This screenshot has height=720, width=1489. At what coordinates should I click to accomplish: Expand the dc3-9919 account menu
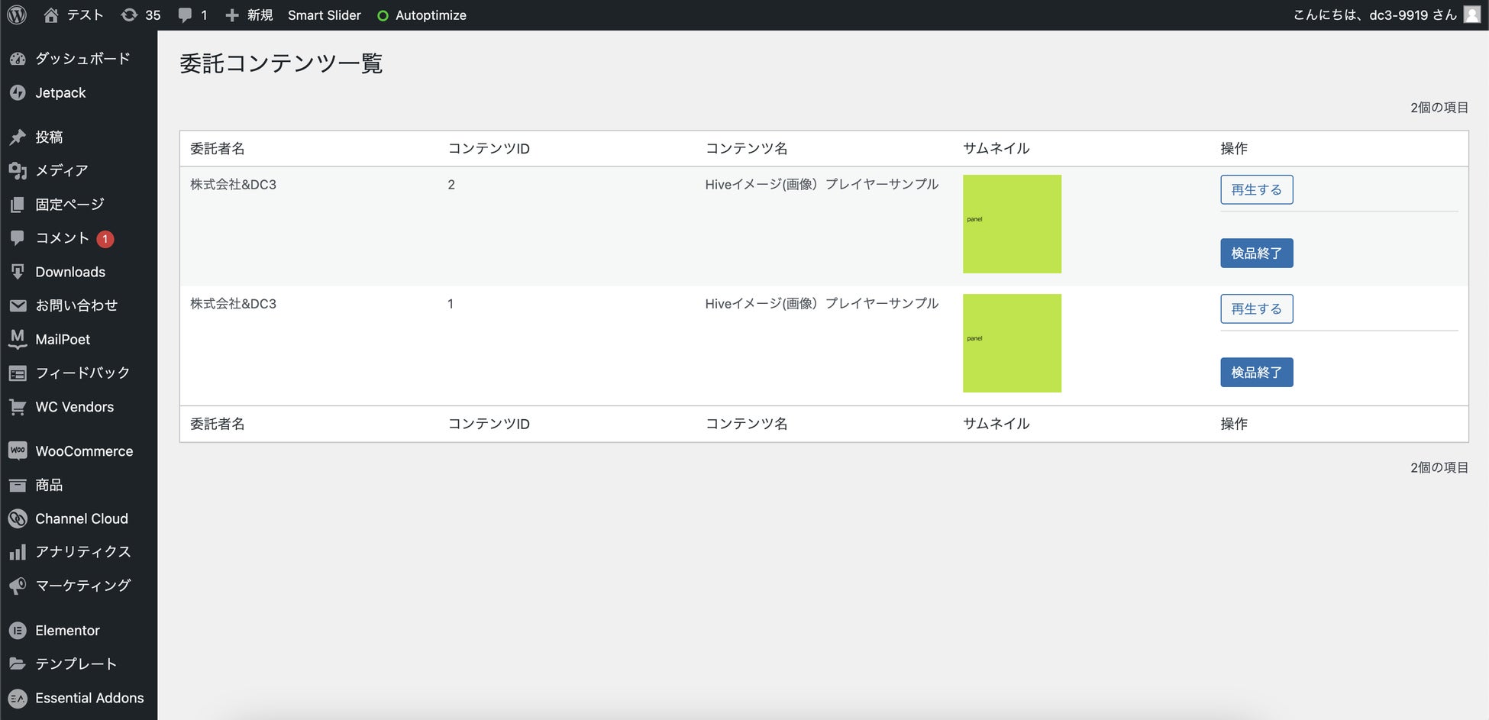point(1374,15)
